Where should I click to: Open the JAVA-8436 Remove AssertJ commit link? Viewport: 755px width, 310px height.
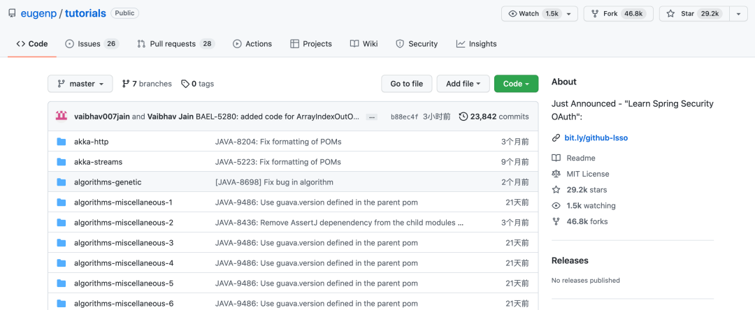tap(339, 223)
